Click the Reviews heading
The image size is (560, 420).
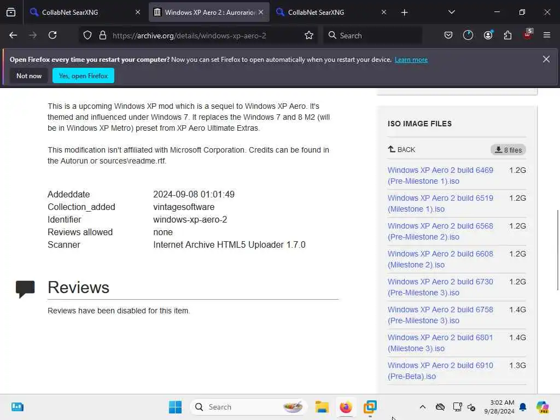pyautogui.click(x=78, y=287)
